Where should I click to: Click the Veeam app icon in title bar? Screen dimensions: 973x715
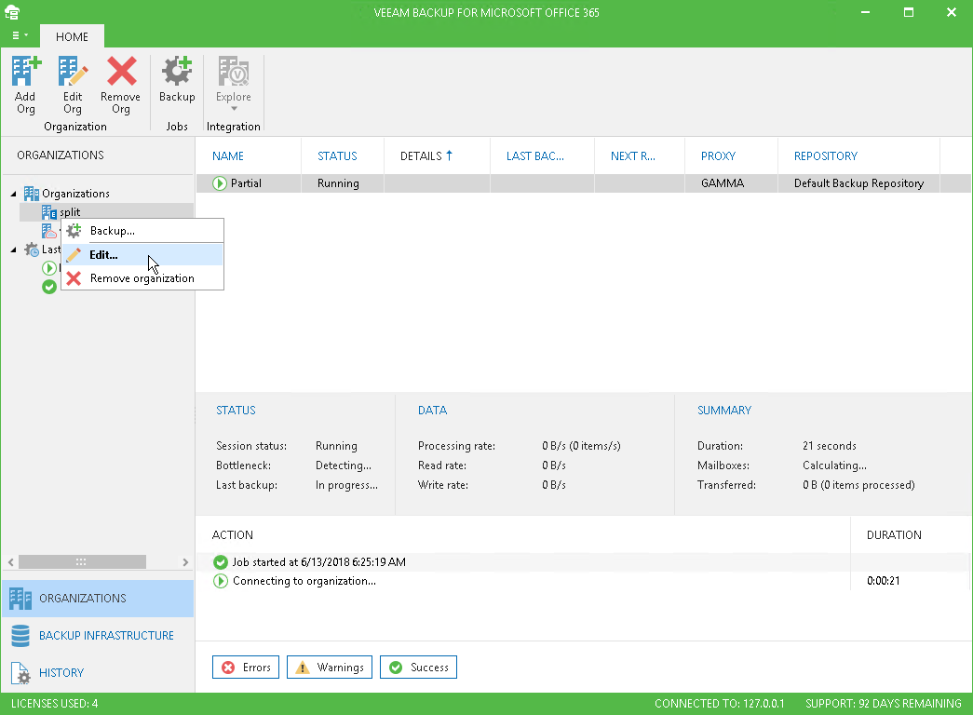12,12
